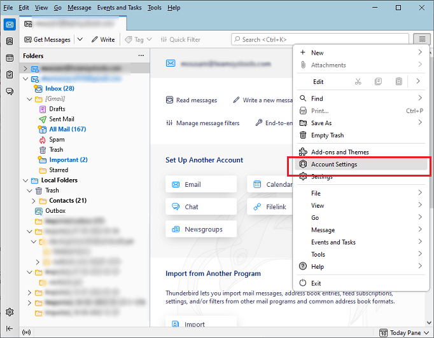Choose Empty Trash from app menu
Screen dimensions: 434x338
pyautogui.click(x=361, y=135)
